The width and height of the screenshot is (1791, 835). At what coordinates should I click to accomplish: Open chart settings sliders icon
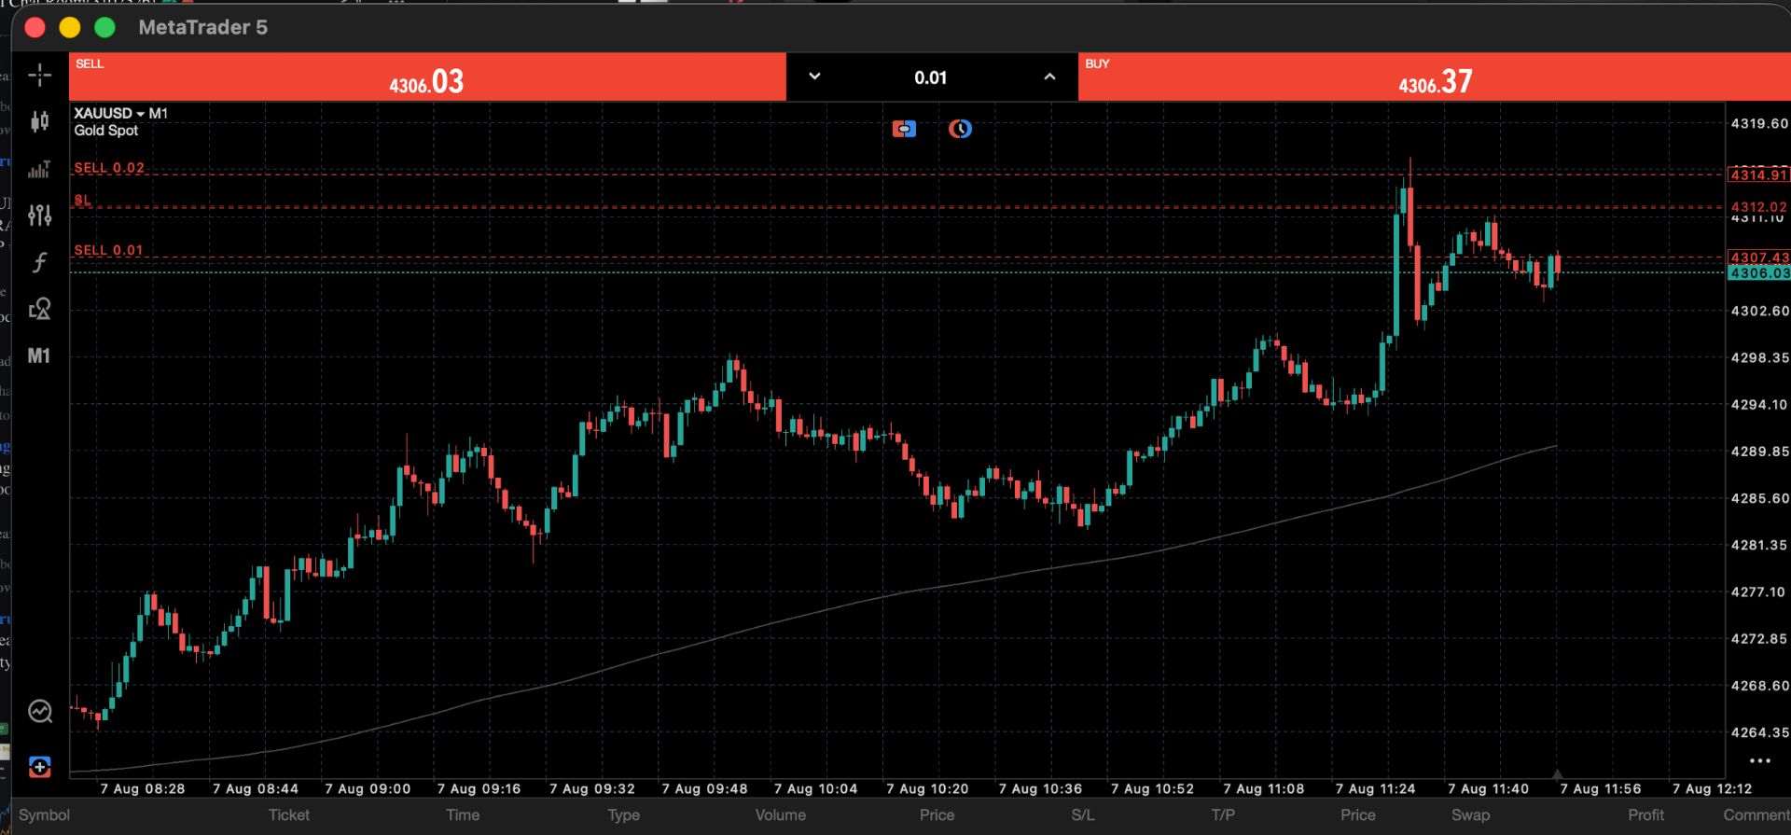pyautogui.click(x=39, y=216)
